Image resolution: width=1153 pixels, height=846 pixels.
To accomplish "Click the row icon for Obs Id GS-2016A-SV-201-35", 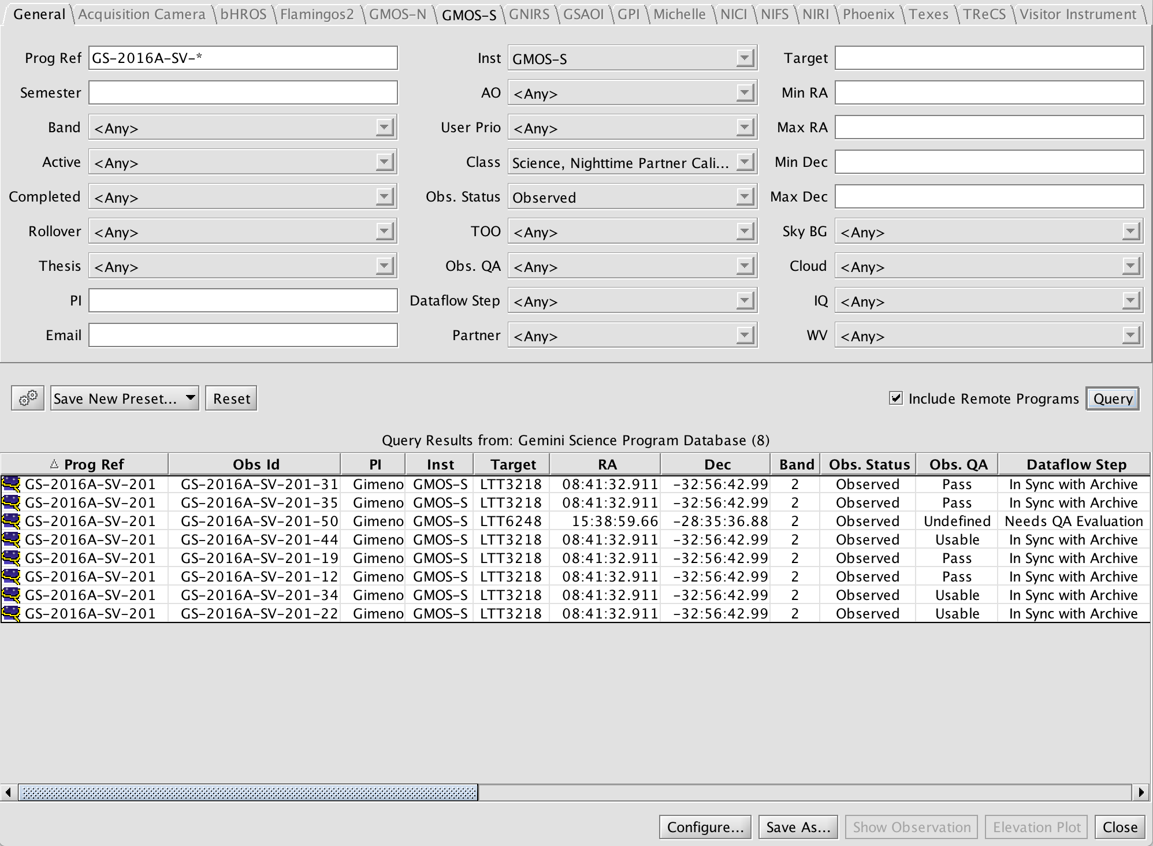I will (11, 502).
